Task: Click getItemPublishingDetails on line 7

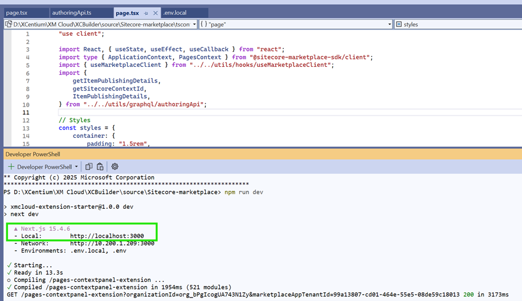Action: tap(115, 81)
